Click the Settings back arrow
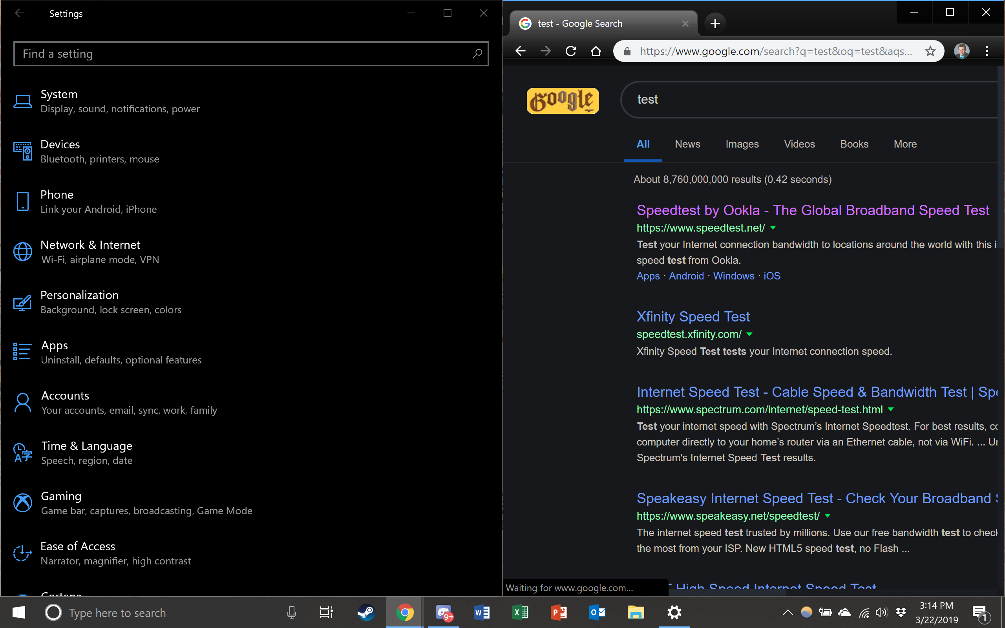 pos(20,13)
